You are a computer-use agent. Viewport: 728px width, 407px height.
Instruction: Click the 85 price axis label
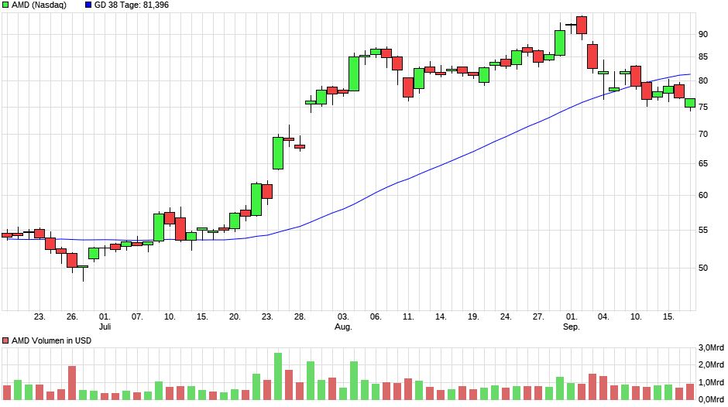[703, 57]
